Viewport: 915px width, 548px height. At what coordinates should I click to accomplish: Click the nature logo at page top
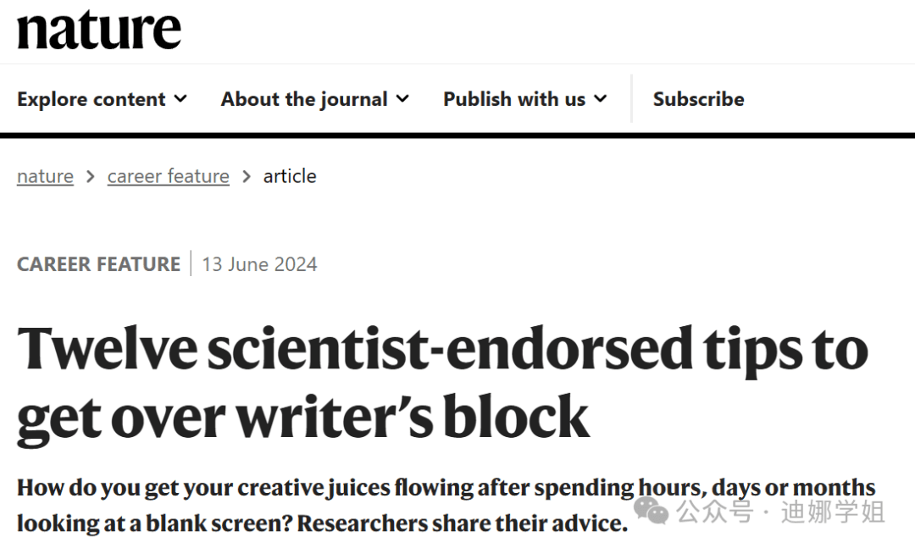point(99,29)
